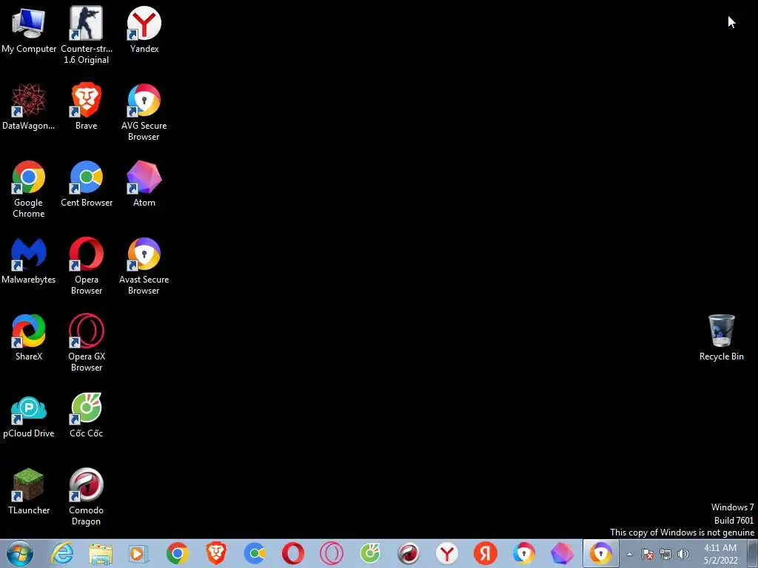This screenshot has height=568, width=758.
Task: Show hidden system tray icons
Action: click(629, 554)
